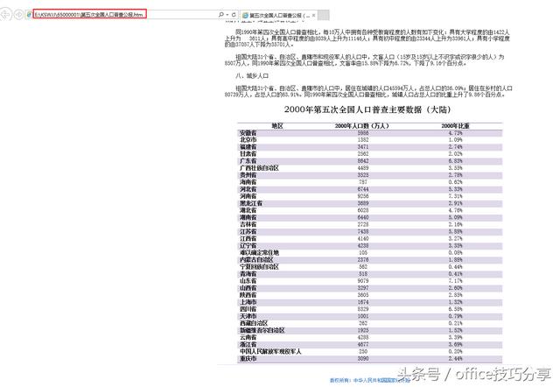Select the 北京市 table cell
The image size is (560, 387).
tap(248, 140)
